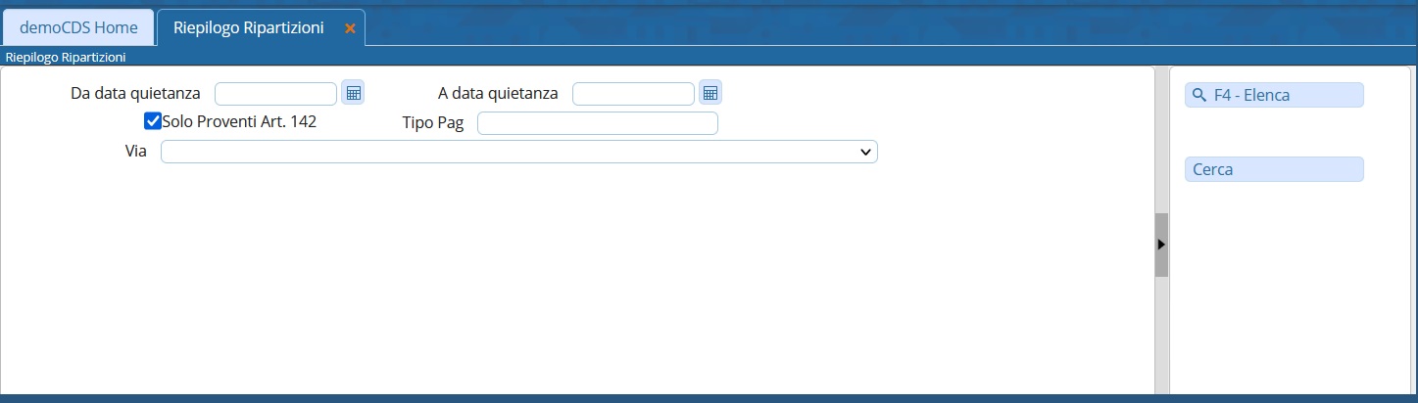Focus the Da data quietanza date field
The height and width of the screenshot is (403, 1418).
click(x=276, y=93)
